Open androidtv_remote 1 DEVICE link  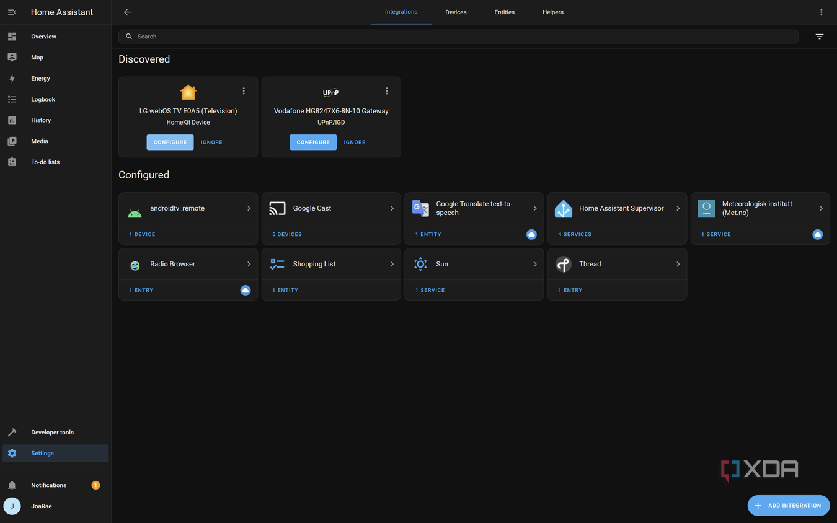(x=143, y=234)
